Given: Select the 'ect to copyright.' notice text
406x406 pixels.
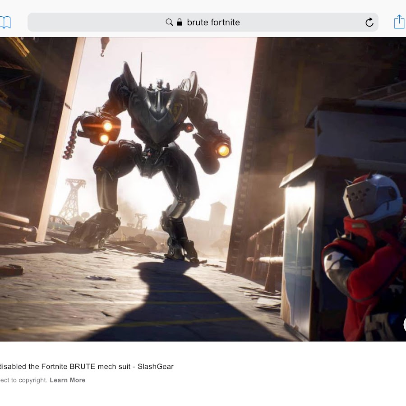Looking at the screenshot, I should 24,380.
